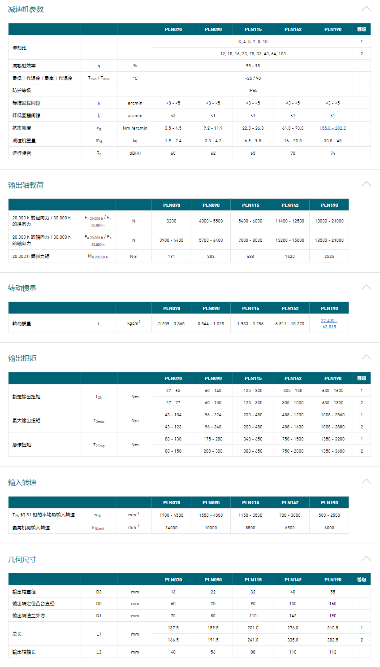Click the 减速机参数 section heading

click(26, 9)
